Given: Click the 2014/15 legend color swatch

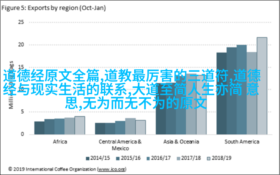Looking at the screenshot, I should (87, 158).
